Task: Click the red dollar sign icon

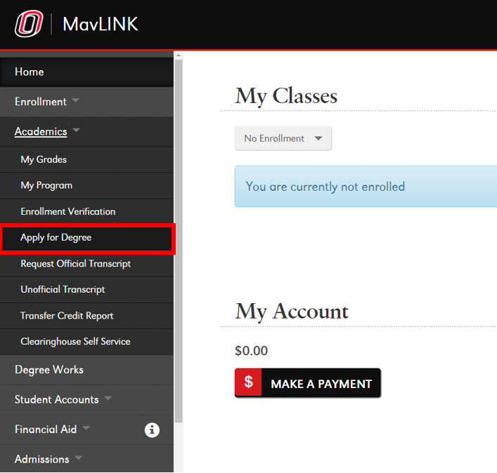Action: [248, 383]
